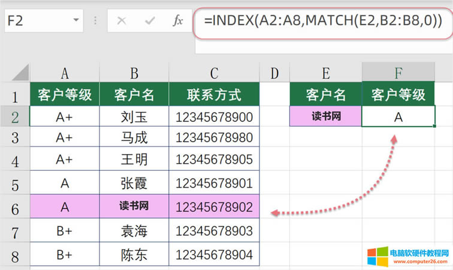
Task: Select cell B2 刘玉
Action: coord(134,117)
